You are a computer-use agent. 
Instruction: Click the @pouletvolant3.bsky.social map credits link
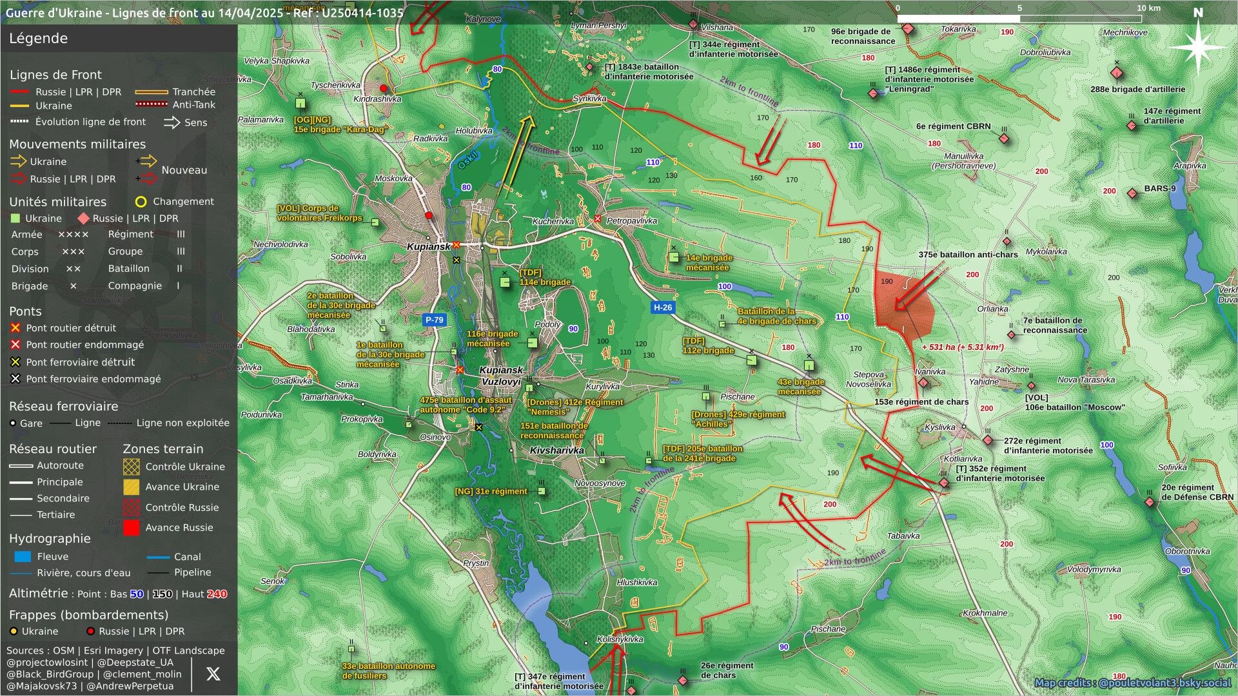pos(1164,682)
